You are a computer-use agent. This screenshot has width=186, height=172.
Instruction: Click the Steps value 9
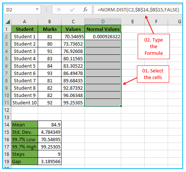click(x=49, y=154)
